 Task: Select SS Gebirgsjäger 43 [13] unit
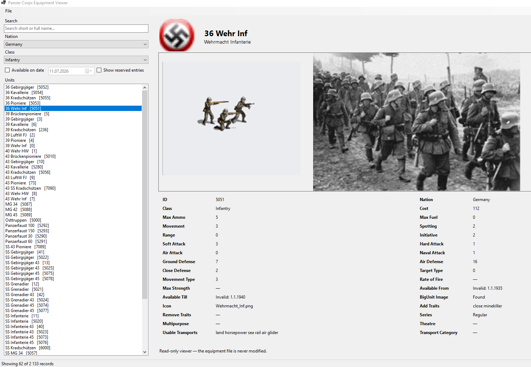click(x=73, y=263)
